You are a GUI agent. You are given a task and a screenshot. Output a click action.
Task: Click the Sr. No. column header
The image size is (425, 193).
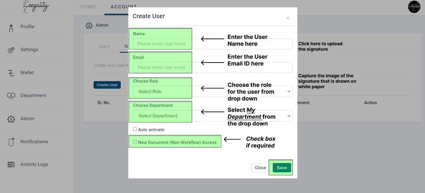pyautogui.click(x=104, y=103)
